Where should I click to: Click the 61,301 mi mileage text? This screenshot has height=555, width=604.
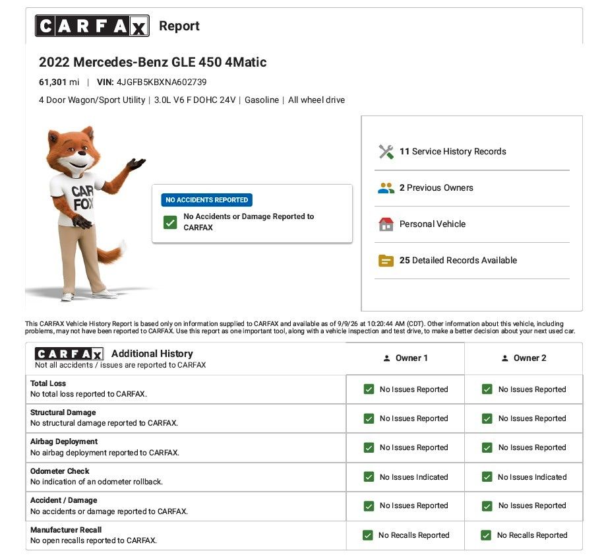tap(59, 82)
